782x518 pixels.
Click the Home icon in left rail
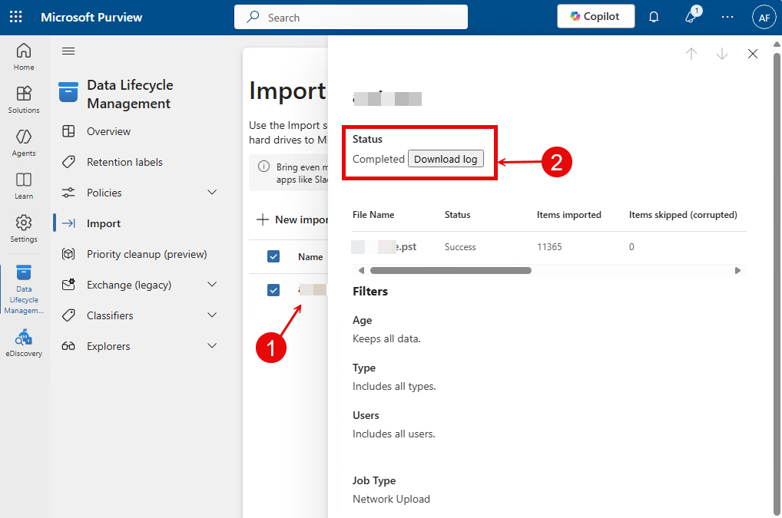(24, 57)
